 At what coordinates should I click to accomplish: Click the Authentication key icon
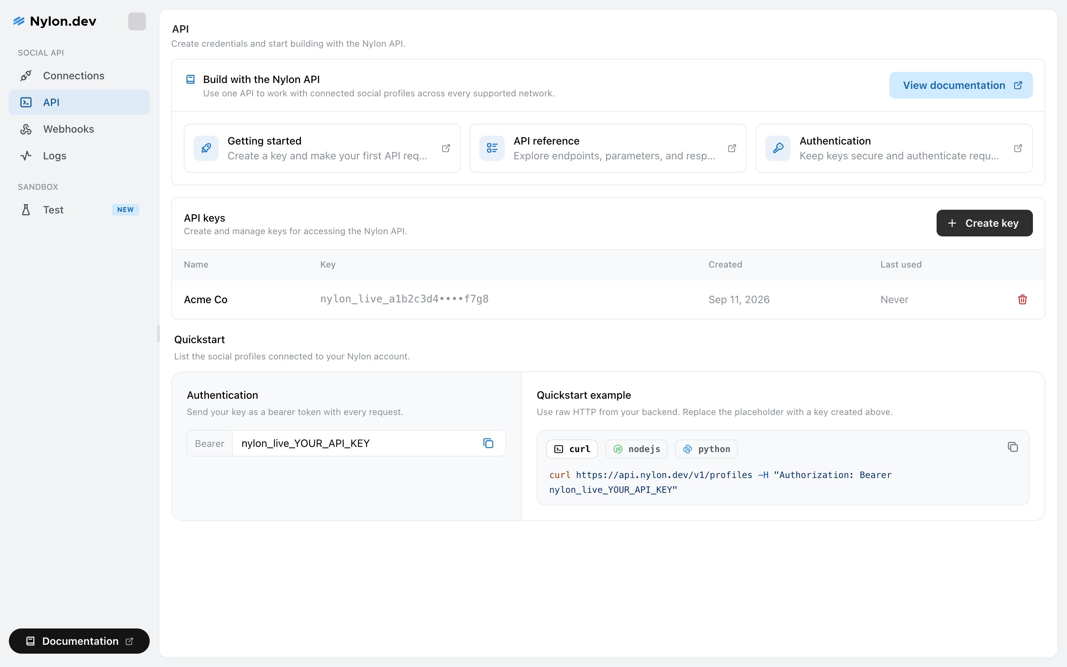pyautogui.click(x=778, y=148)
